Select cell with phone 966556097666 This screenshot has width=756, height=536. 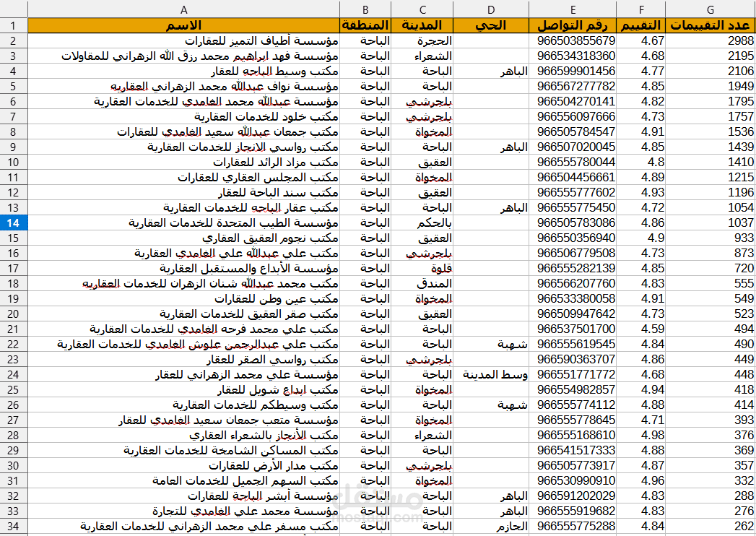pyautogui.click(x=573, y=117)
